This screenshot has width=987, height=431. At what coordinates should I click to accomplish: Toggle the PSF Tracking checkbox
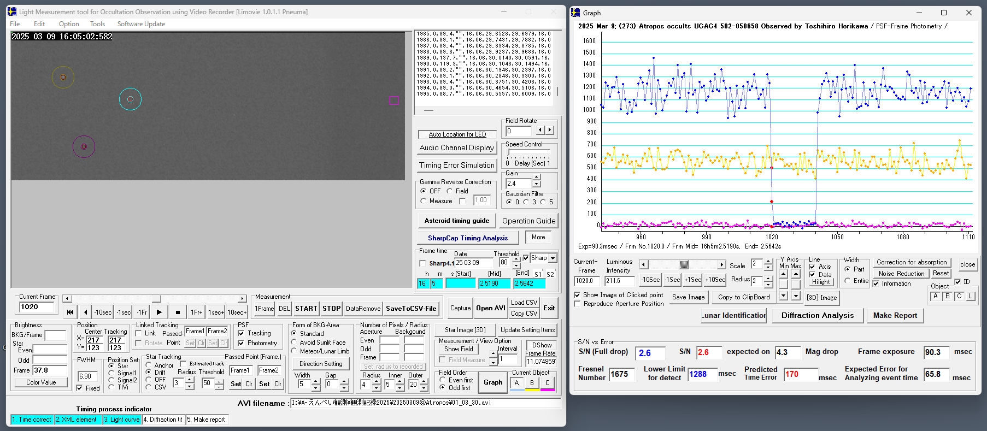242,333
